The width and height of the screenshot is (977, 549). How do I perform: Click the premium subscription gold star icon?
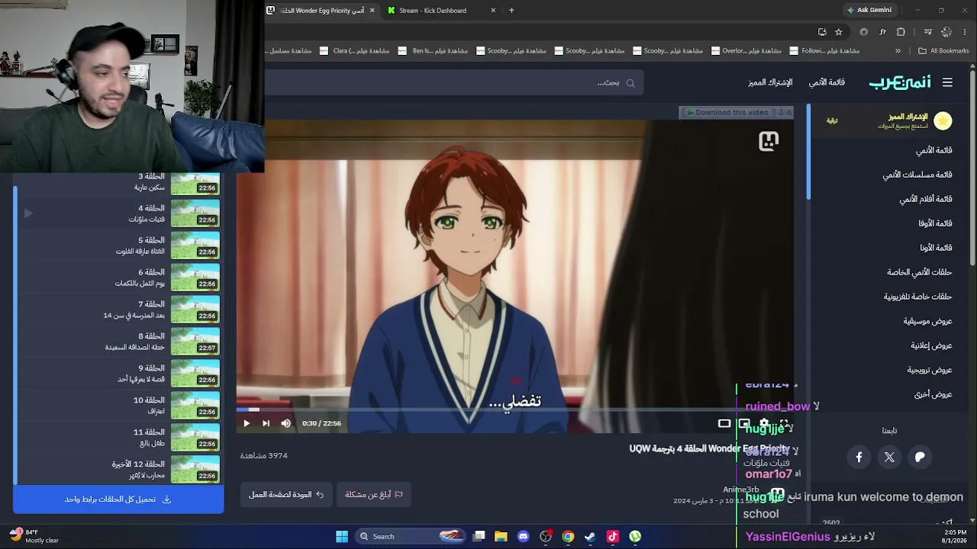coord(943,120)
